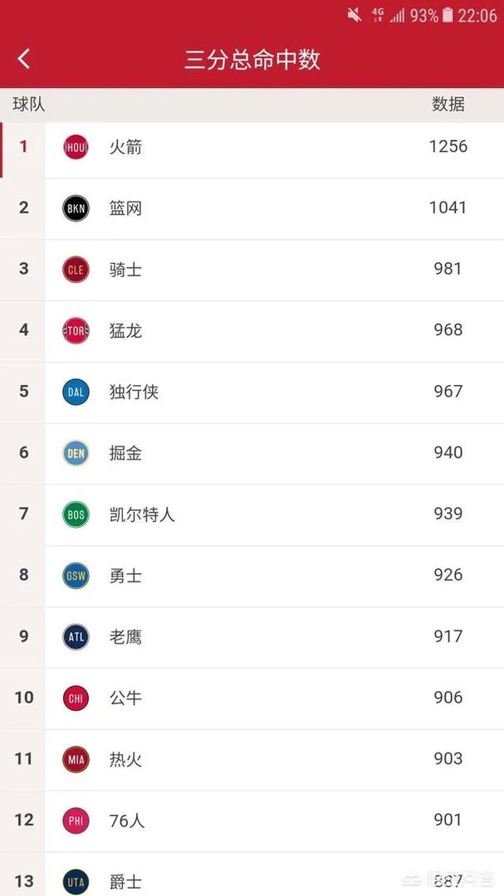The image size is (504, 896).
Task: Tap the Denver Nuggets DEN logo
Action: point(76,453)
